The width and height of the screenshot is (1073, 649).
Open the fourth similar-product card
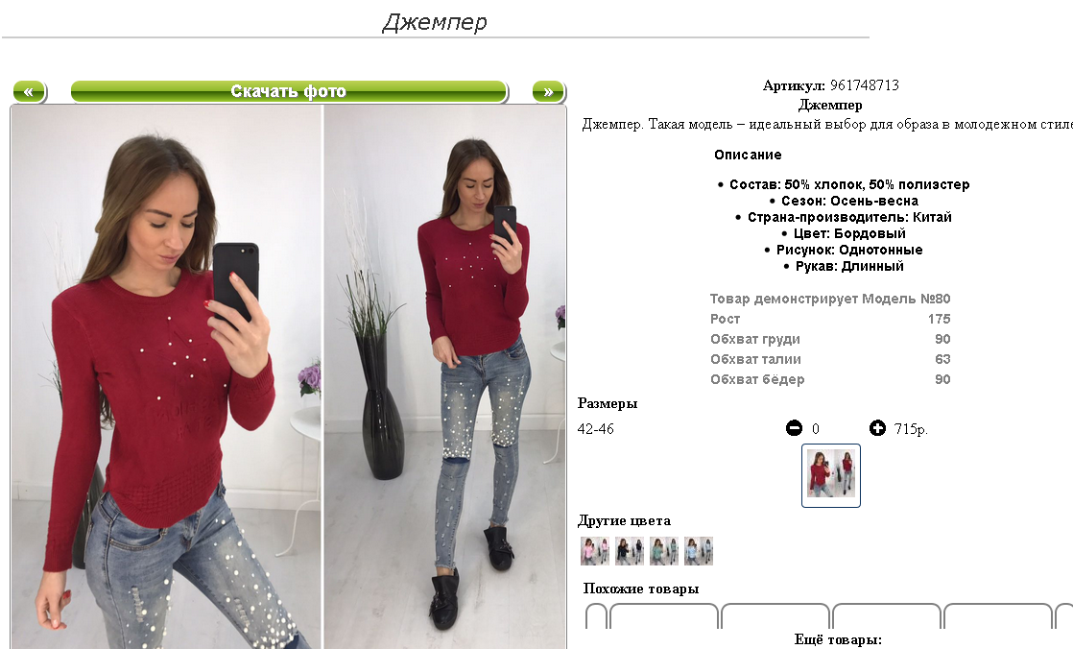click(x=887, y=616)
